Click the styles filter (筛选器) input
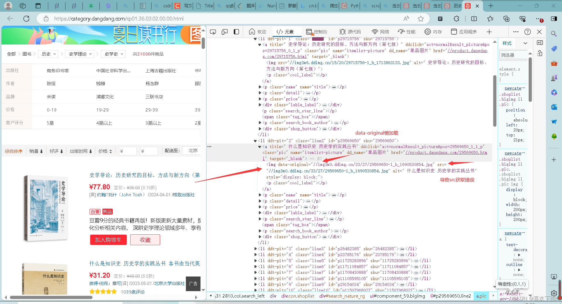Viewport: 562px width, 304px height. (513, 55)
